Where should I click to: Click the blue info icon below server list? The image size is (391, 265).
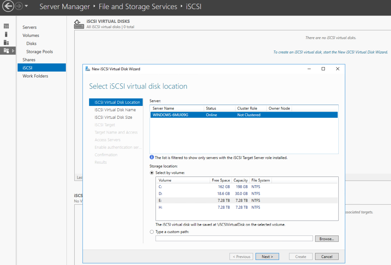point(152,157)
